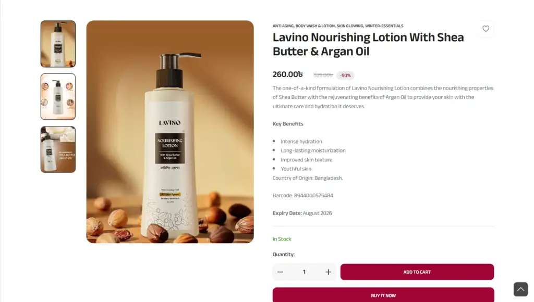Click the product title heading

(368, 44)
